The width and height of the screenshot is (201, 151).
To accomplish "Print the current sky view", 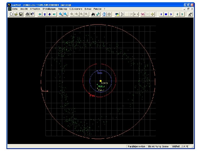I will click(27, 14).
